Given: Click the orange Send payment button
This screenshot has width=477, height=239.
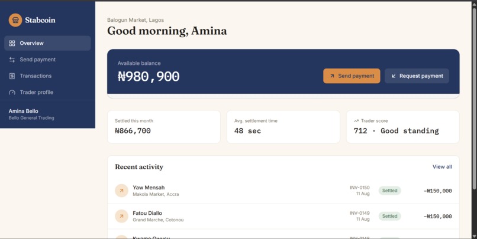Looking at the screenshot, I should click(352, 76).
